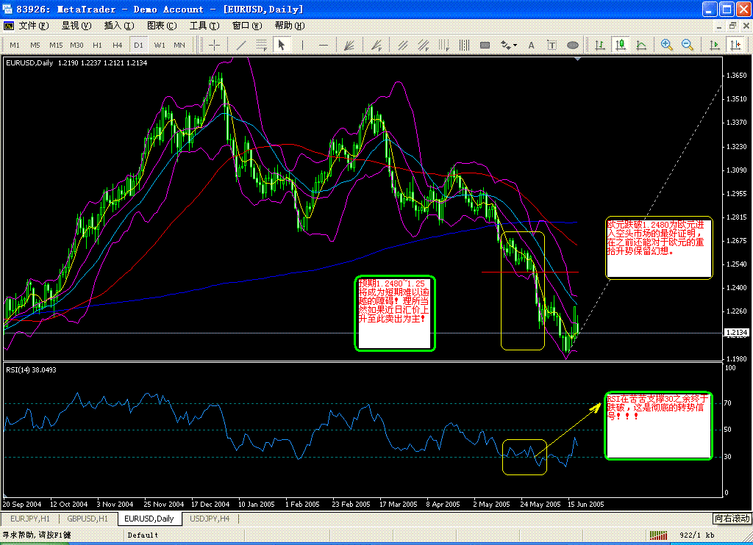Open the 窗口 (Window) menu
The width and height of the screenshot is (753, 545).
(247, 26)
